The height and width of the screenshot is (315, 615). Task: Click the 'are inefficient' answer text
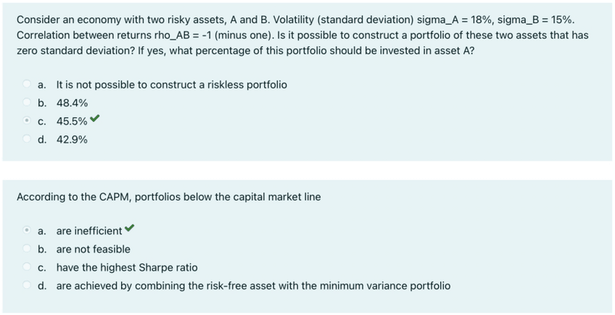pyautogui.click(x=88, y=231)
